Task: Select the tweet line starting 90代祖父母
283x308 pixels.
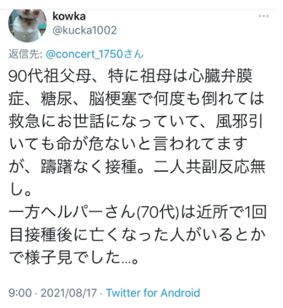Action: [x=130, y=76]
